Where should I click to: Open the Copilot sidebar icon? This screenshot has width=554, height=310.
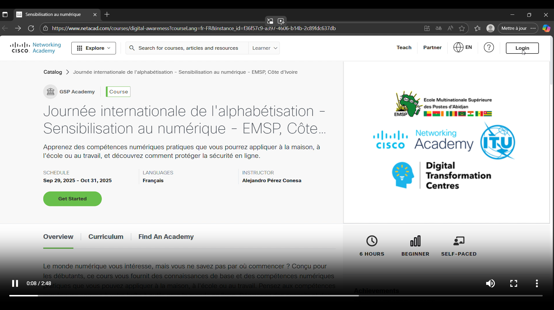[x=546, y=28]
